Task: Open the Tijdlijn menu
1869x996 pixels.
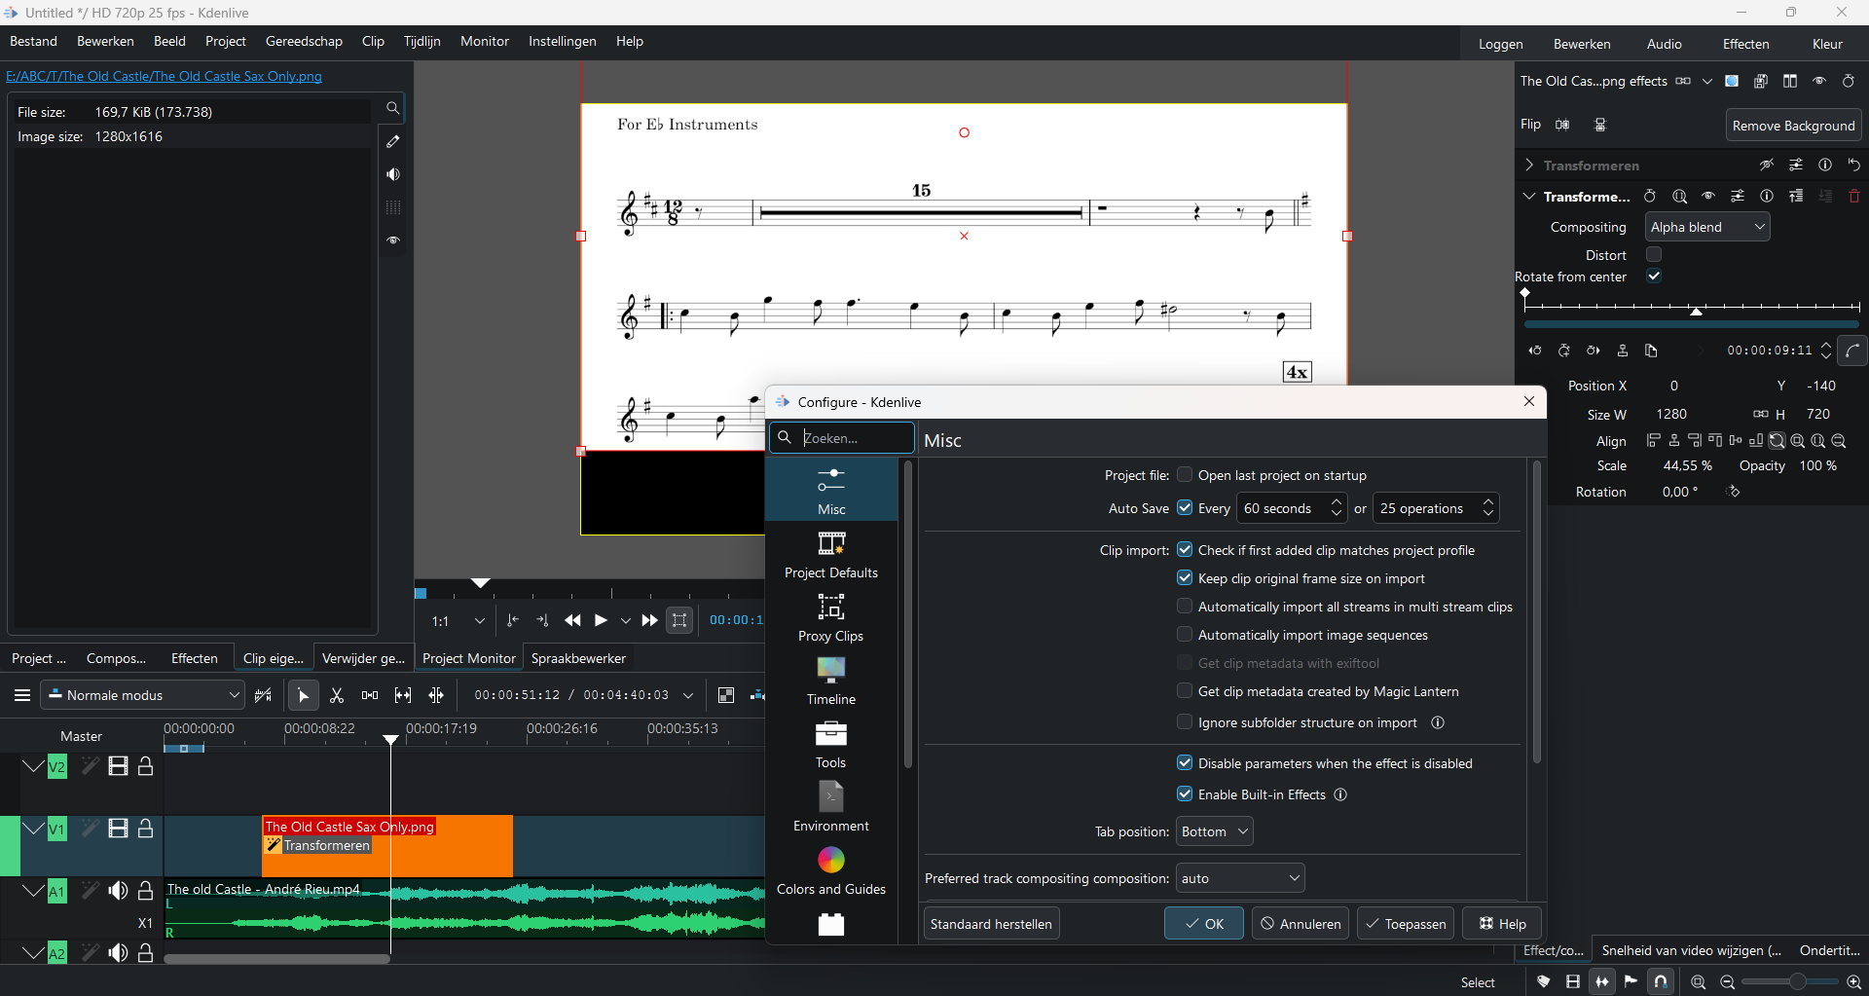Action: point(421,42)
